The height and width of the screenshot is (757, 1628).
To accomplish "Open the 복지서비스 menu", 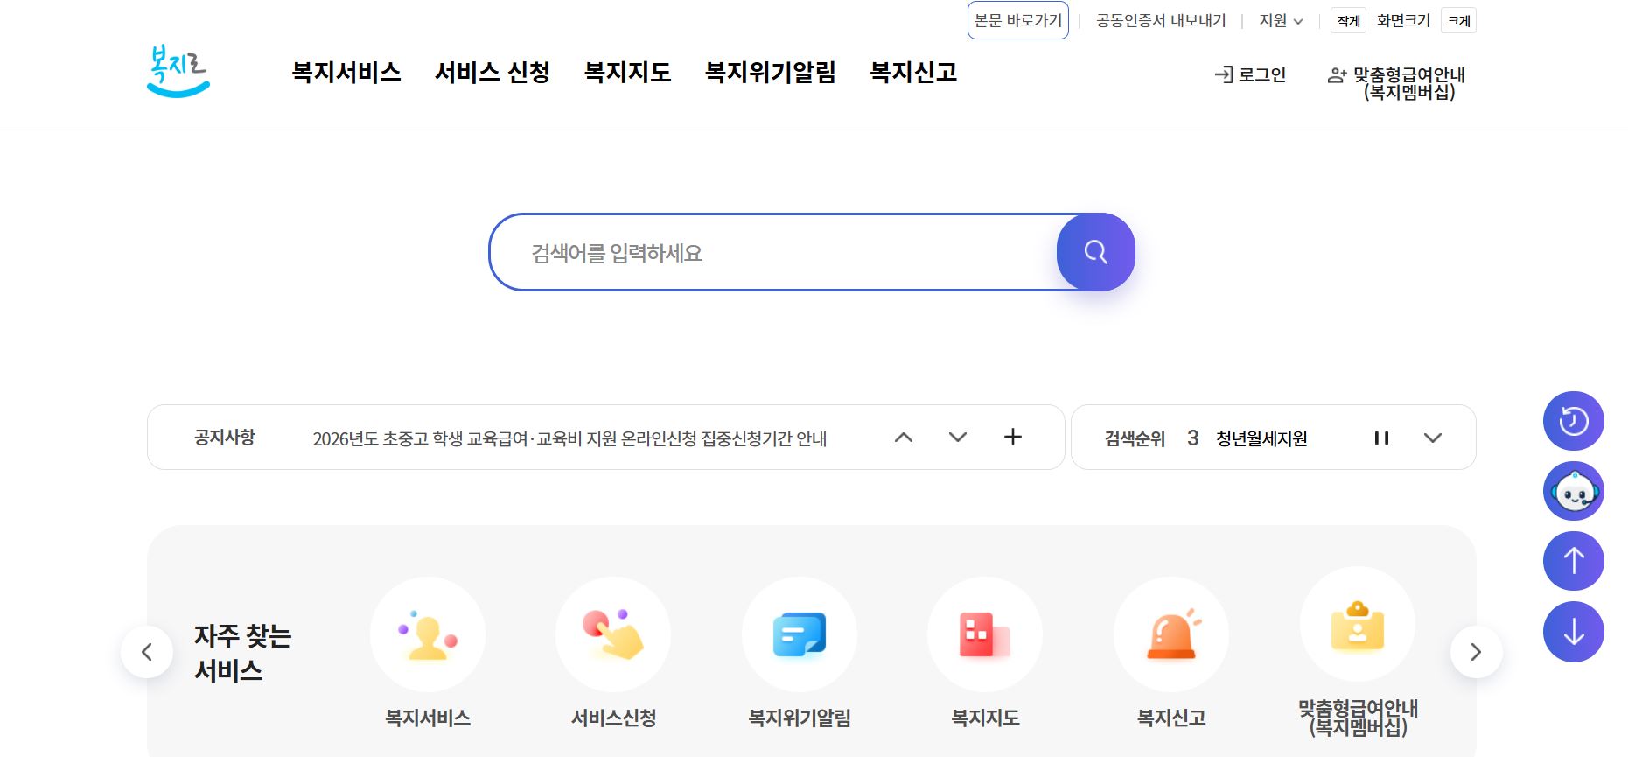I will tap(346, 72).
